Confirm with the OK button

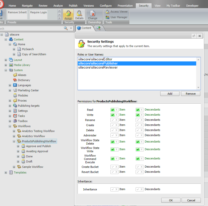tap(171, 200)
